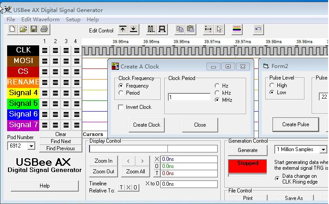Click the large Help button
This screenshot has height=204, width=329.
[45, 186]
